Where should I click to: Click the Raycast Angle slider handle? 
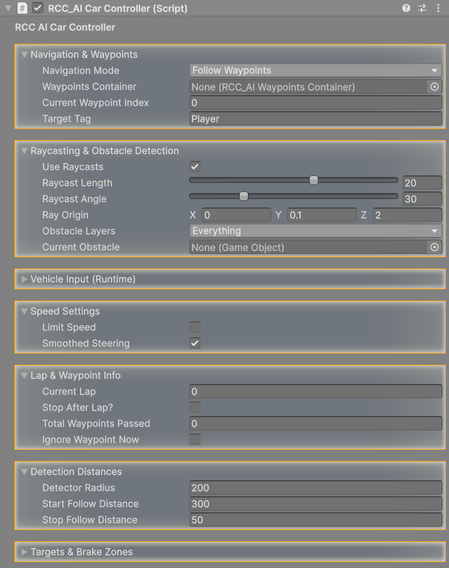point(244,196)
